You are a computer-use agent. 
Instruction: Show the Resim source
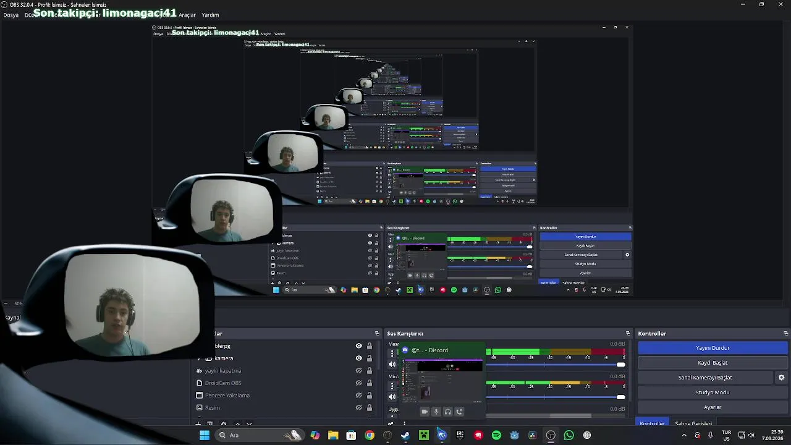(358, 408)
